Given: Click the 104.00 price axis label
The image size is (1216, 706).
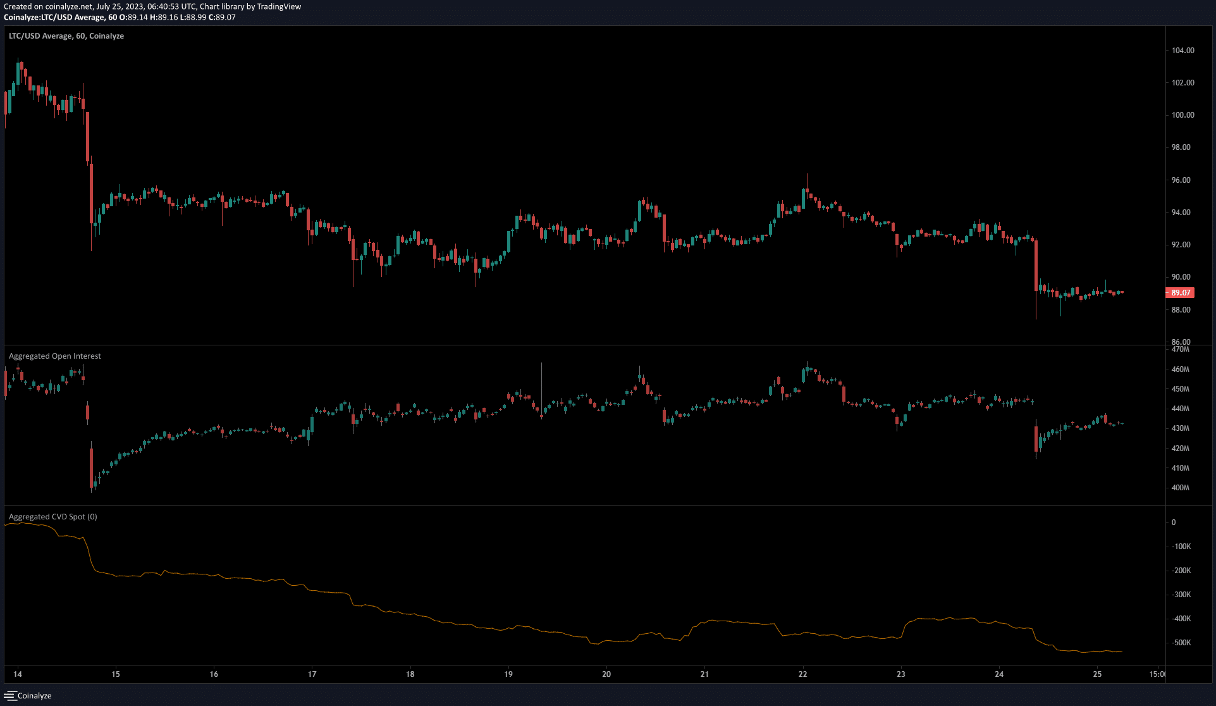Looking at the screenshot, I should pos(1182,51).
